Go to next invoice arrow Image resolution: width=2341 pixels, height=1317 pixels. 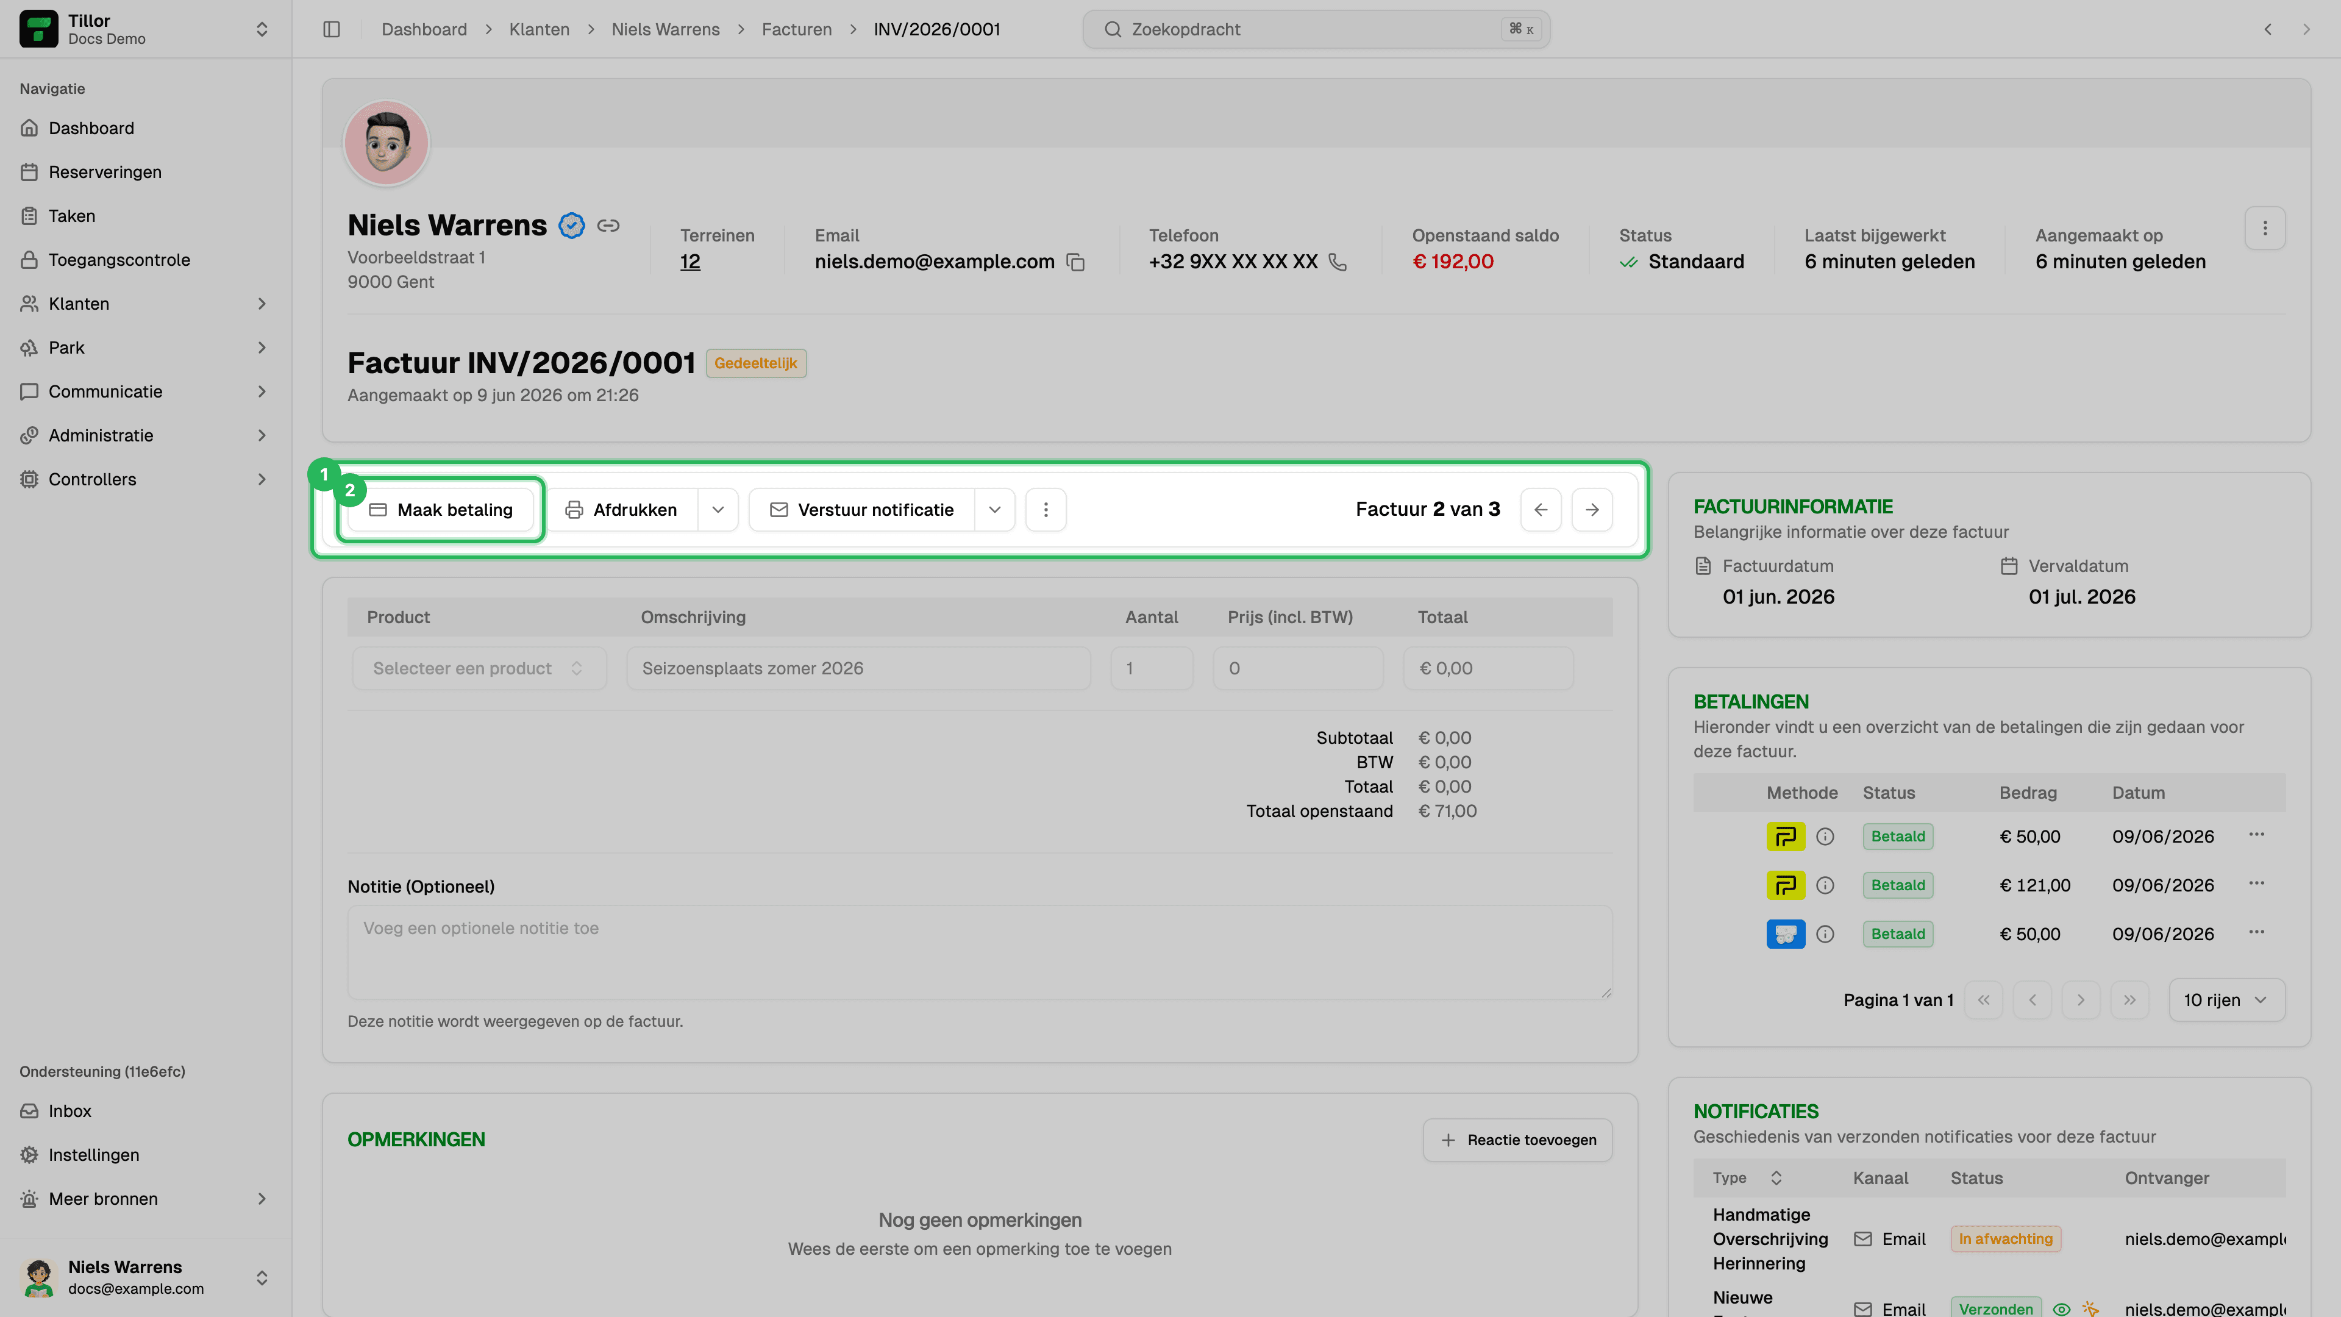(x=1592, y=510)
